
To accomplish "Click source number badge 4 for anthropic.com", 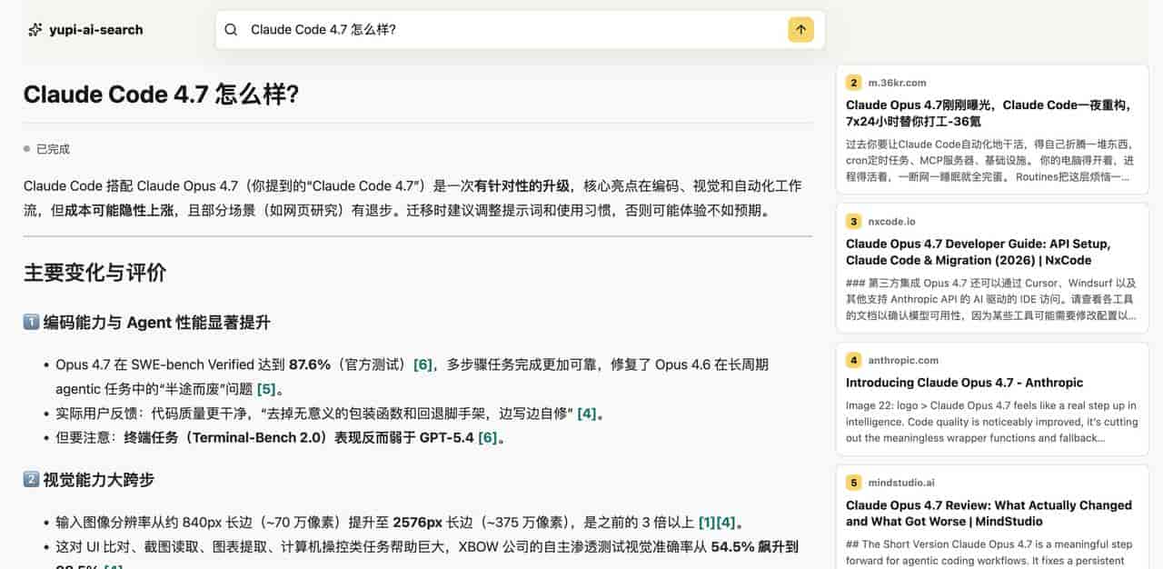I will 853,360.
